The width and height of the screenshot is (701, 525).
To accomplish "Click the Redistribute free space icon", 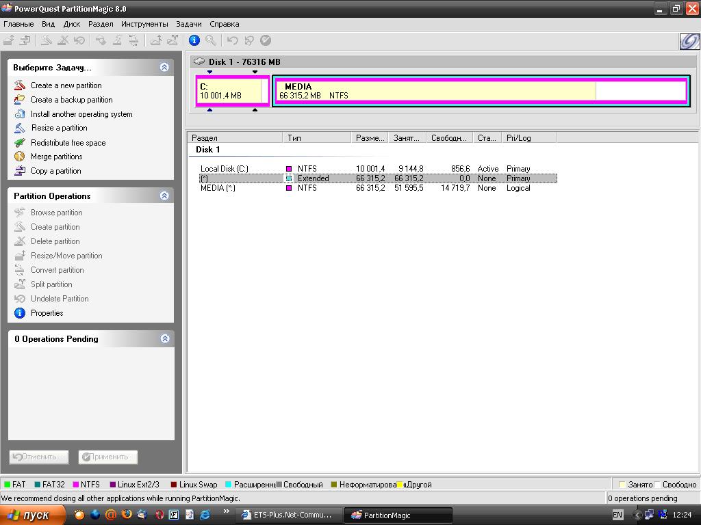I will pos(19,142).
